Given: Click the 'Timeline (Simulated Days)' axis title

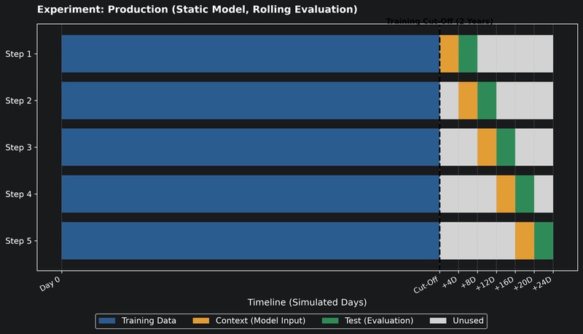Looking at the screenshot, I should point(307,303).
